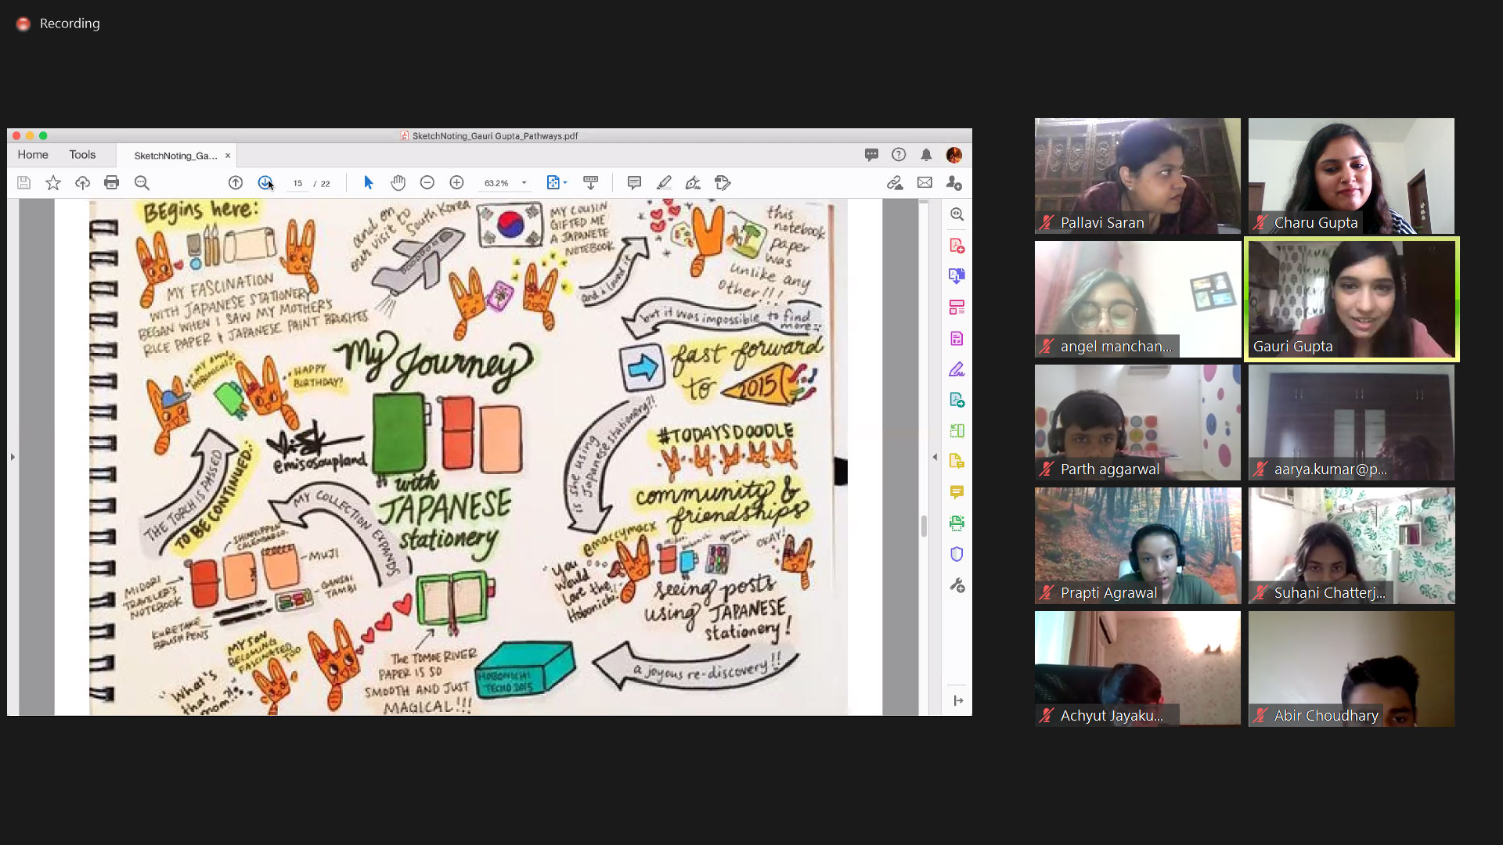Collapse the right tools pane arrow

(935, 457)
